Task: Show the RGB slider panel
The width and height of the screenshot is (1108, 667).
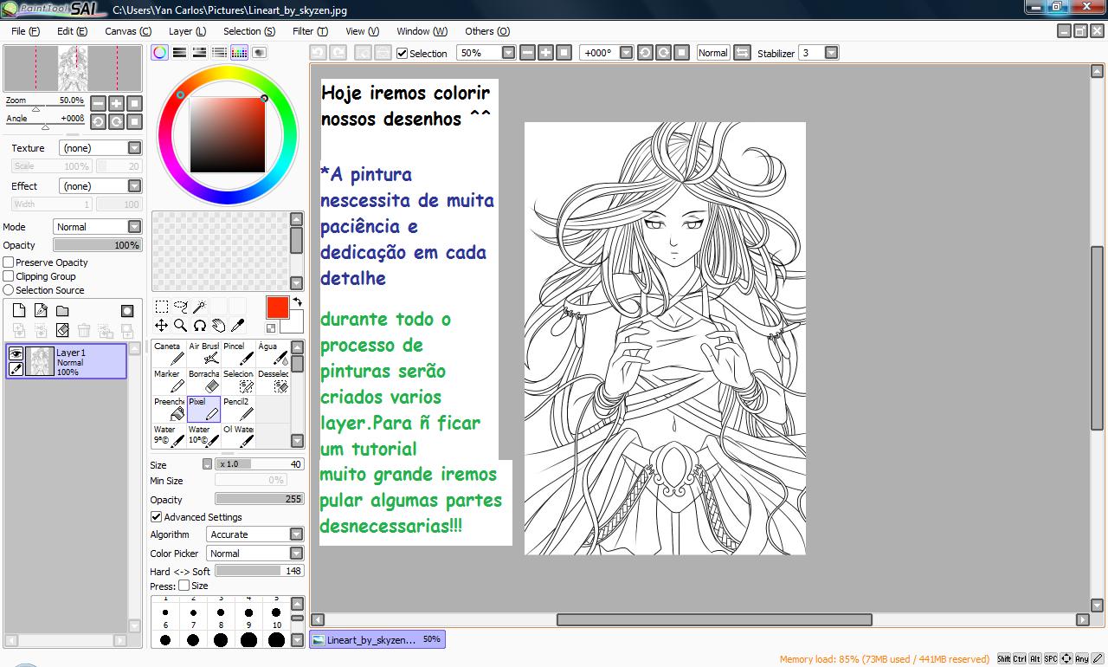Action: pos(179,53)
